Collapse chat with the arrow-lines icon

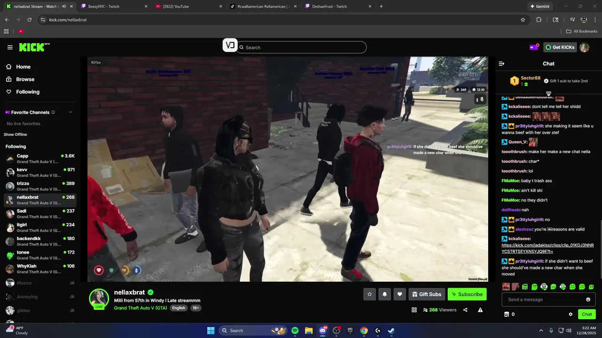click(x=501, y=63)
